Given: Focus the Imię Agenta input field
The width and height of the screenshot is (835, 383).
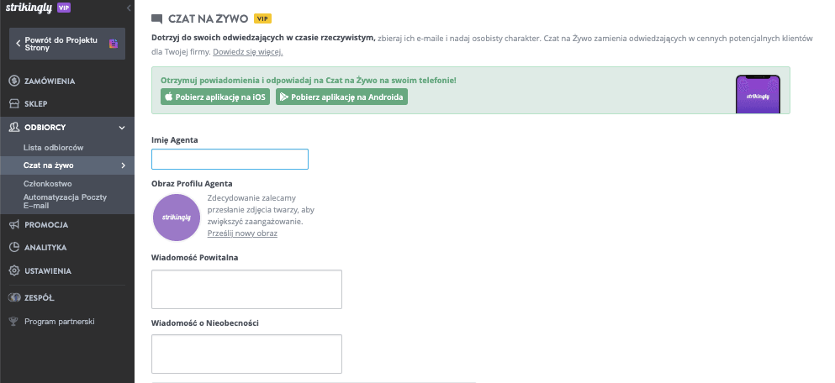Looking at the screenshot, I should click(230, 159).
